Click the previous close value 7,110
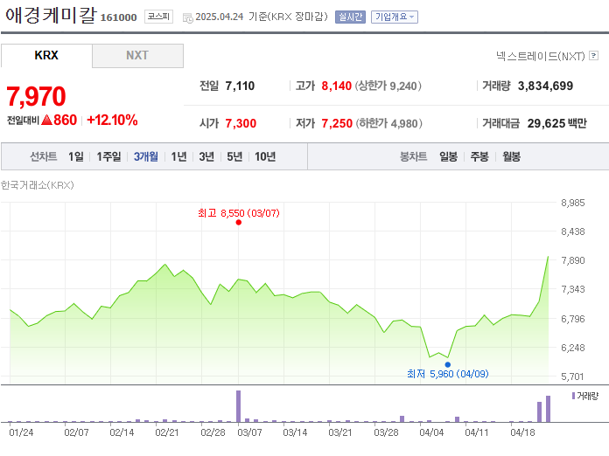The image size is (609, 456). (240, 86)
